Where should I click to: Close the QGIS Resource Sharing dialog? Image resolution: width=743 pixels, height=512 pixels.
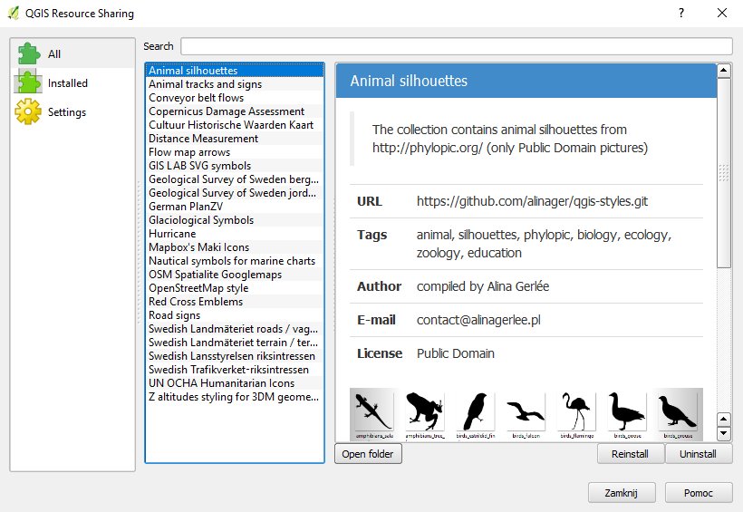coord(721,13)
